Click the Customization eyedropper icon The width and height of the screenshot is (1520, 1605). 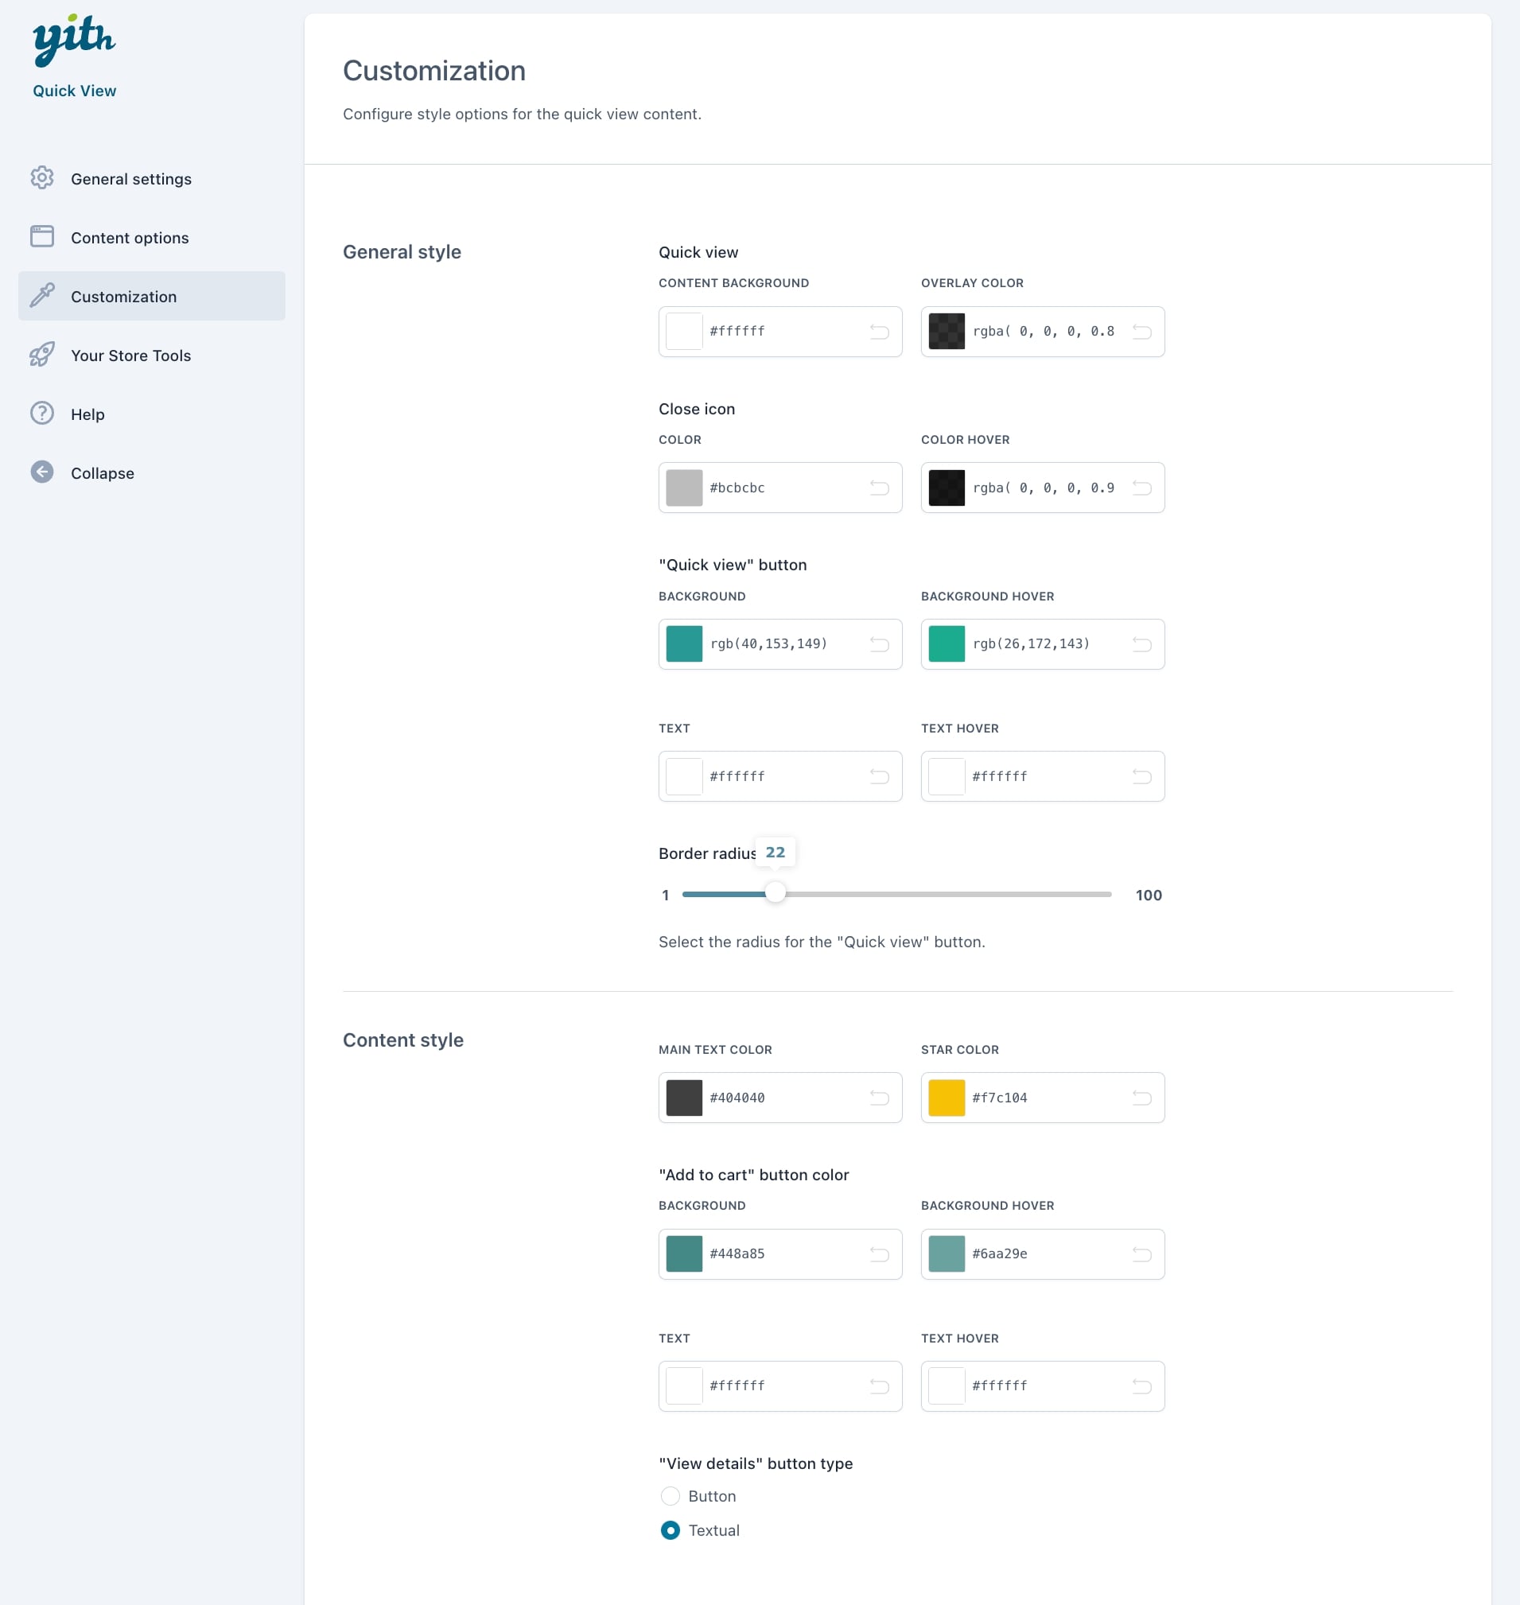coord(42,296)
